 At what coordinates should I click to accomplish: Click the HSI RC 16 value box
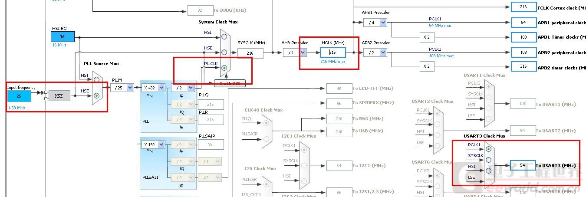point(63,37)
